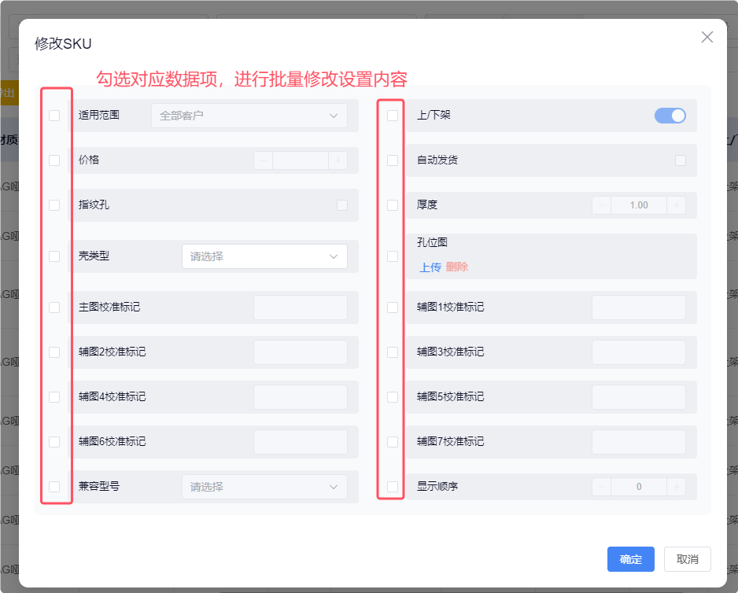Click the 价格 minus stepper button
The height and width of the screenshot is (593, 738).
263,160
